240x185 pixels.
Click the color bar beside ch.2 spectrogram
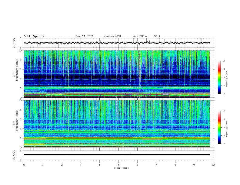click(219, 127)
